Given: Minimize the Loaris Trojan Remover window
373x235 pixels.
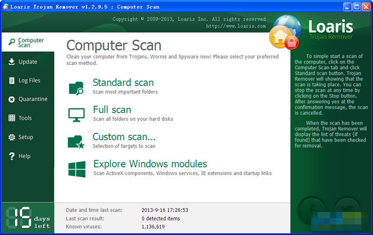Looking at the screenshot, I should 347,7.
